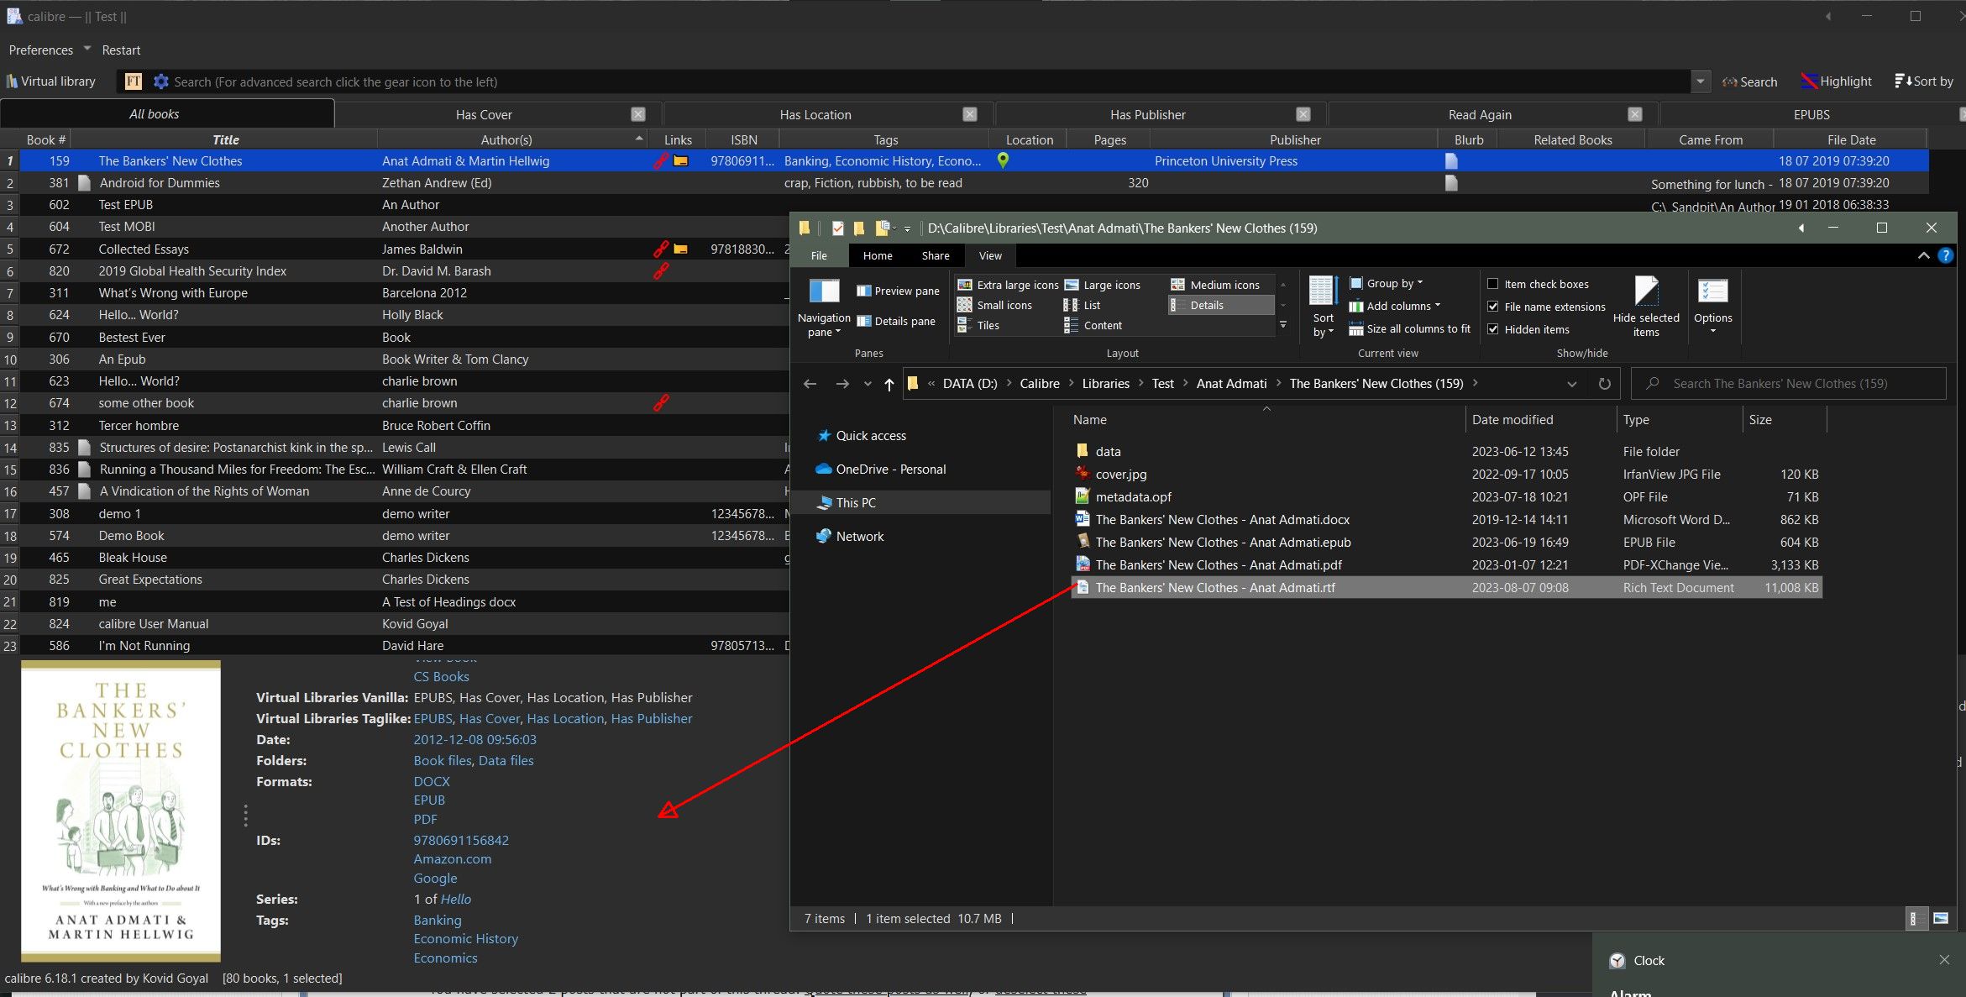The image size is (1966, 997).
Task: Toggle the File name extensions checkbox
Action: (x=1493, y=307)
